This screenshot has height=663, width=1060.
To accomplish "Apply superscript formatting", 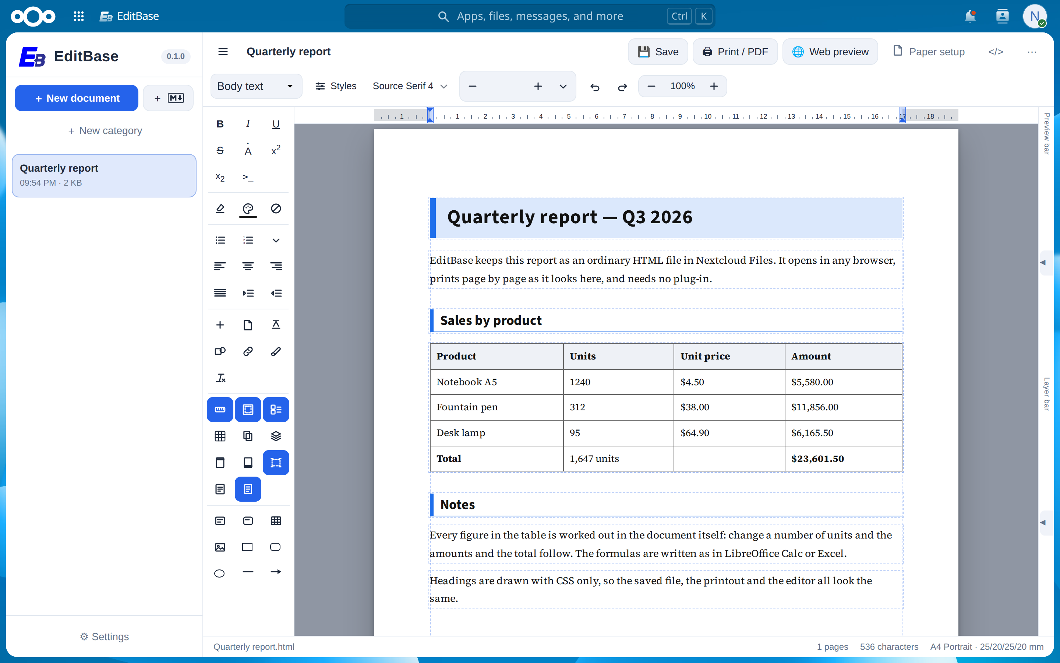I will coord(276,150).
